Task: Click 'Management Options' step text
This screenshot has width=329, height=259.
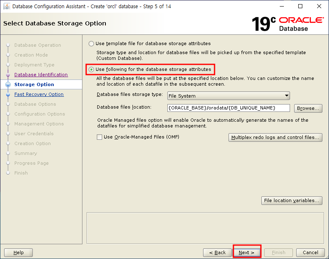Action: click(39, 124)
